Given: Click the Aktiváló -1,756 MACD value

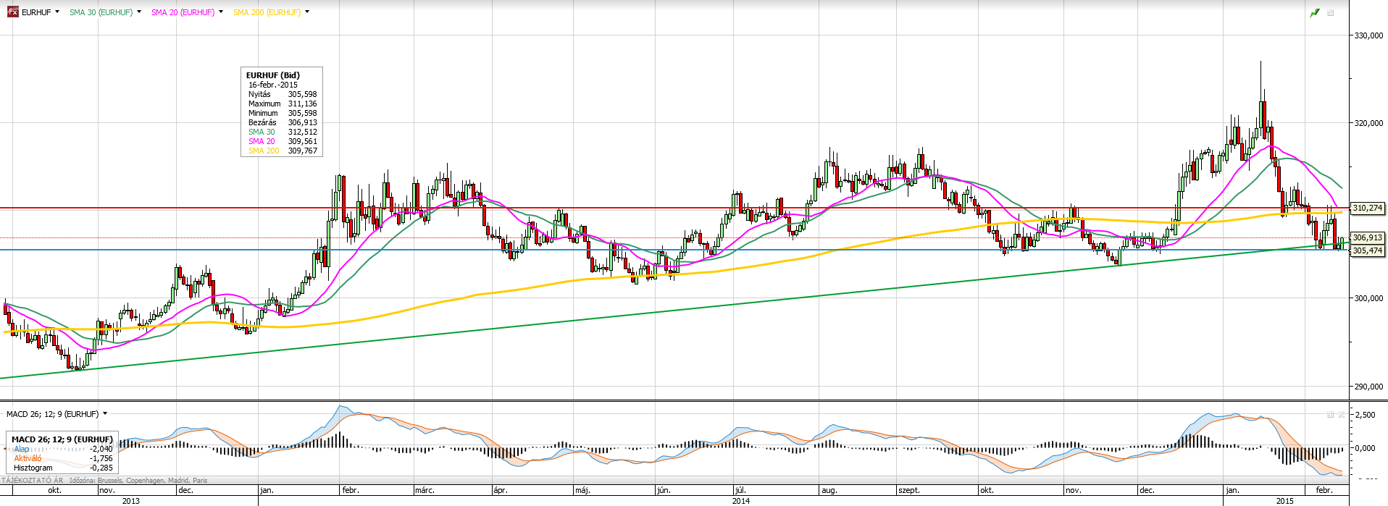Looking at the screenshot, I should coord(101,458).
